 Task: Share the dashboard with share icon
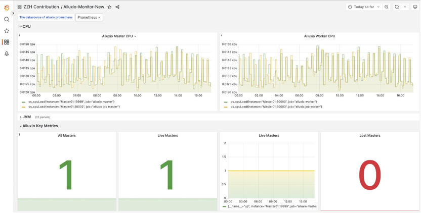pyautogui.click(x=117, y=7)
